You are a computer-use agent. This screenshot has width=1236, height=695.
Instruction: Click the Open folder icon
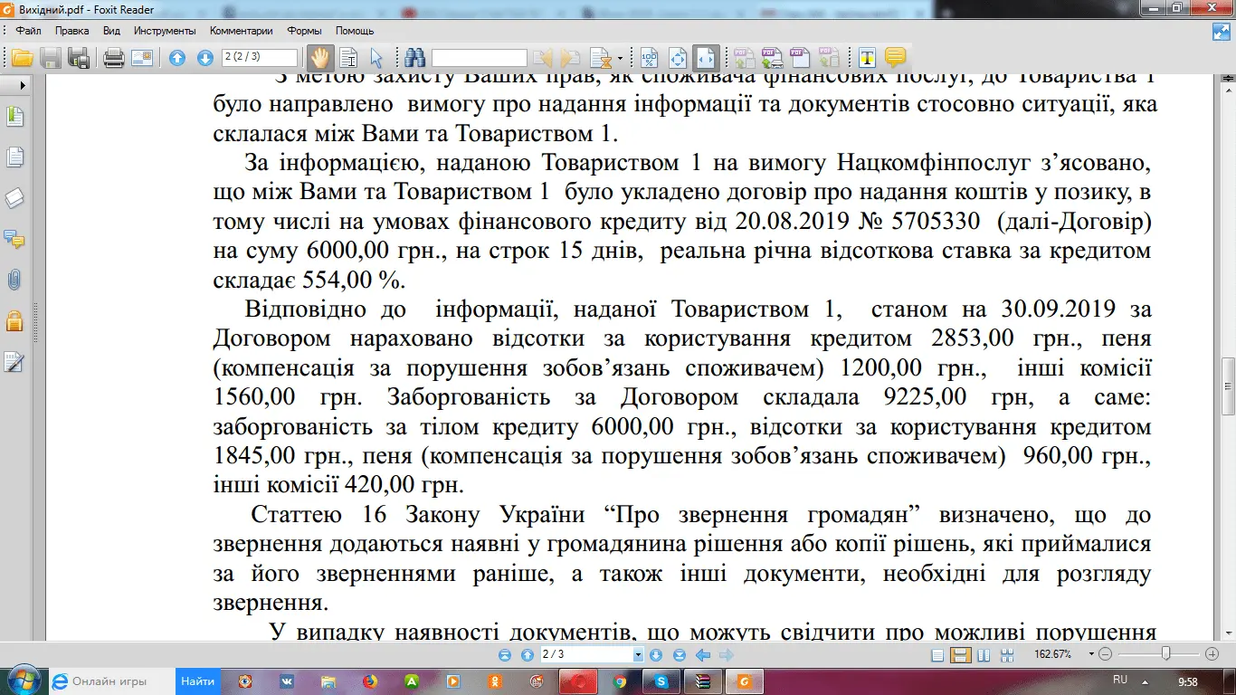[22, 58]
